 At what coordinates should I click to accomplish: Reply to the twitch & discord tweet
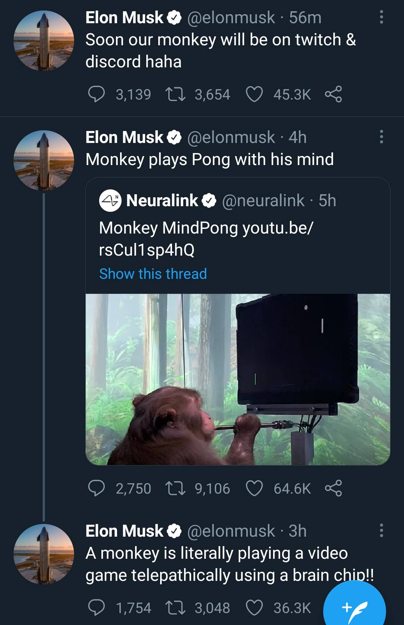96,94
